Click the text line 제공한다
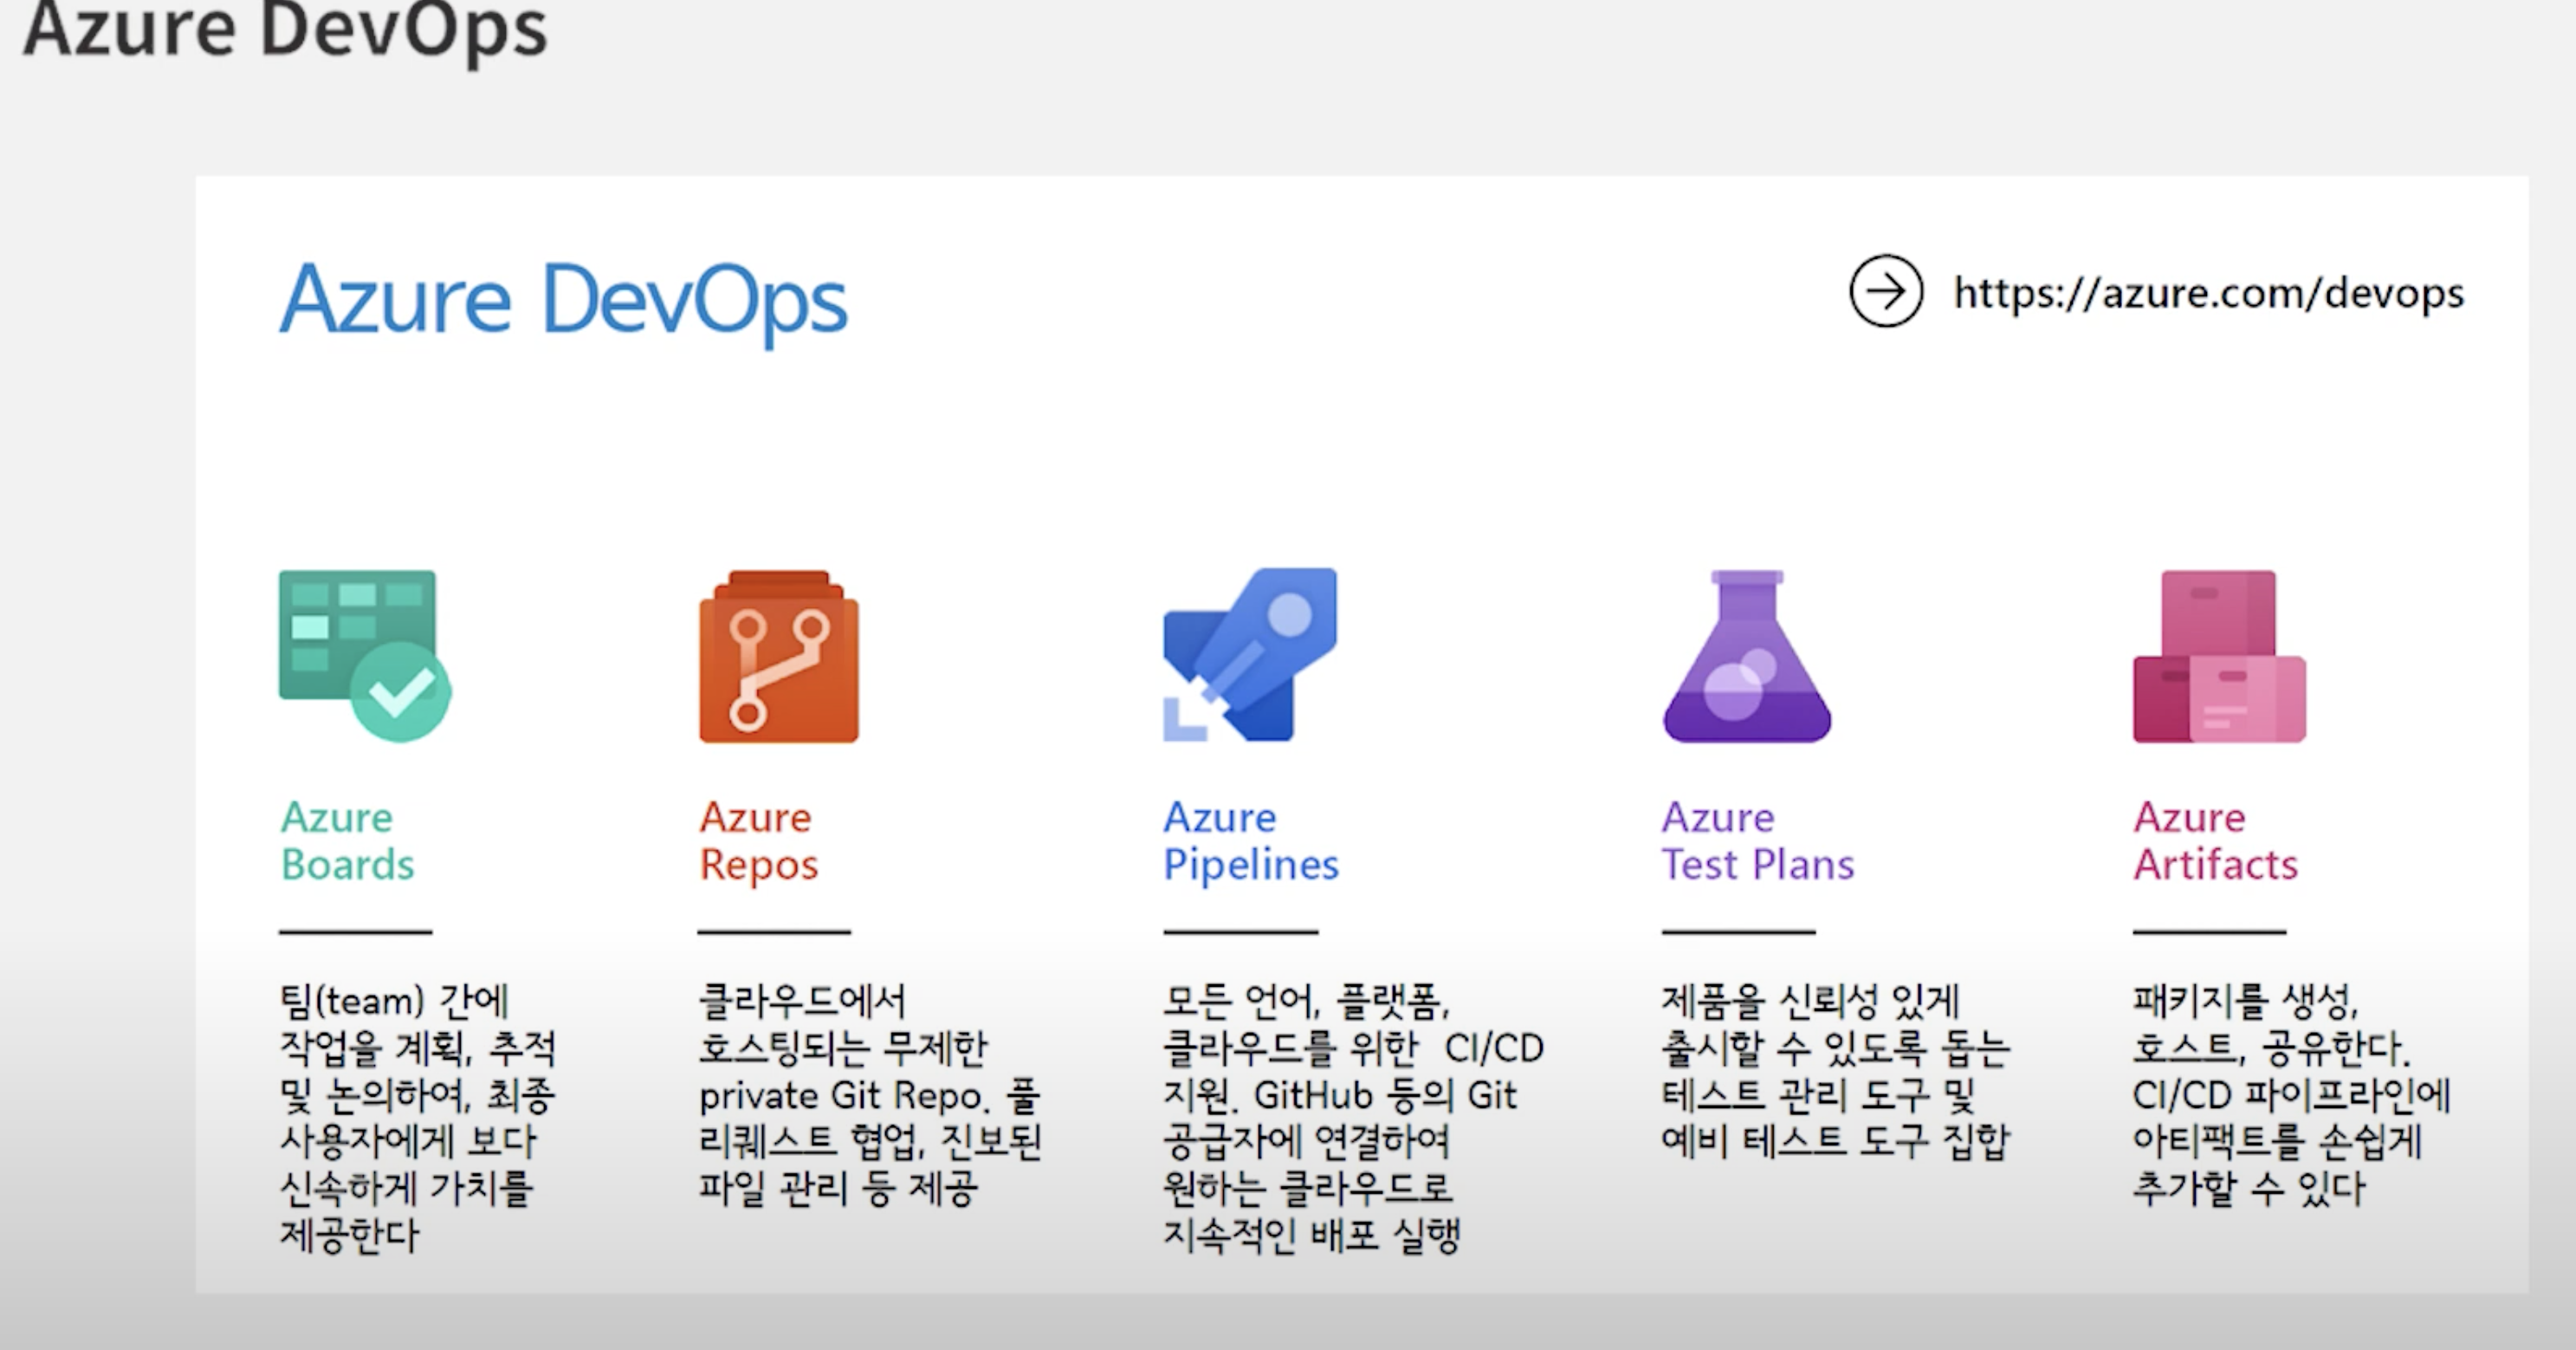The height and width of the screenshot is (1350, 2576). 348,1235
